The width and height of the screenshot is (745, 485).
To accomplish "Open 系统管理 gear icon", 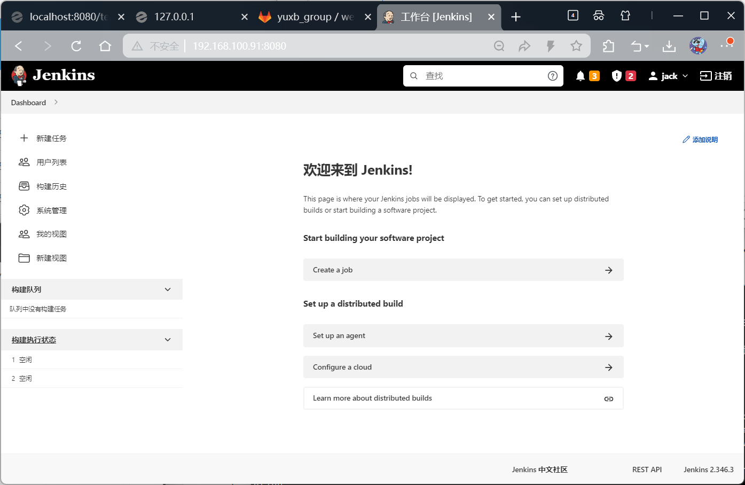I will click(x=24, y=210).
